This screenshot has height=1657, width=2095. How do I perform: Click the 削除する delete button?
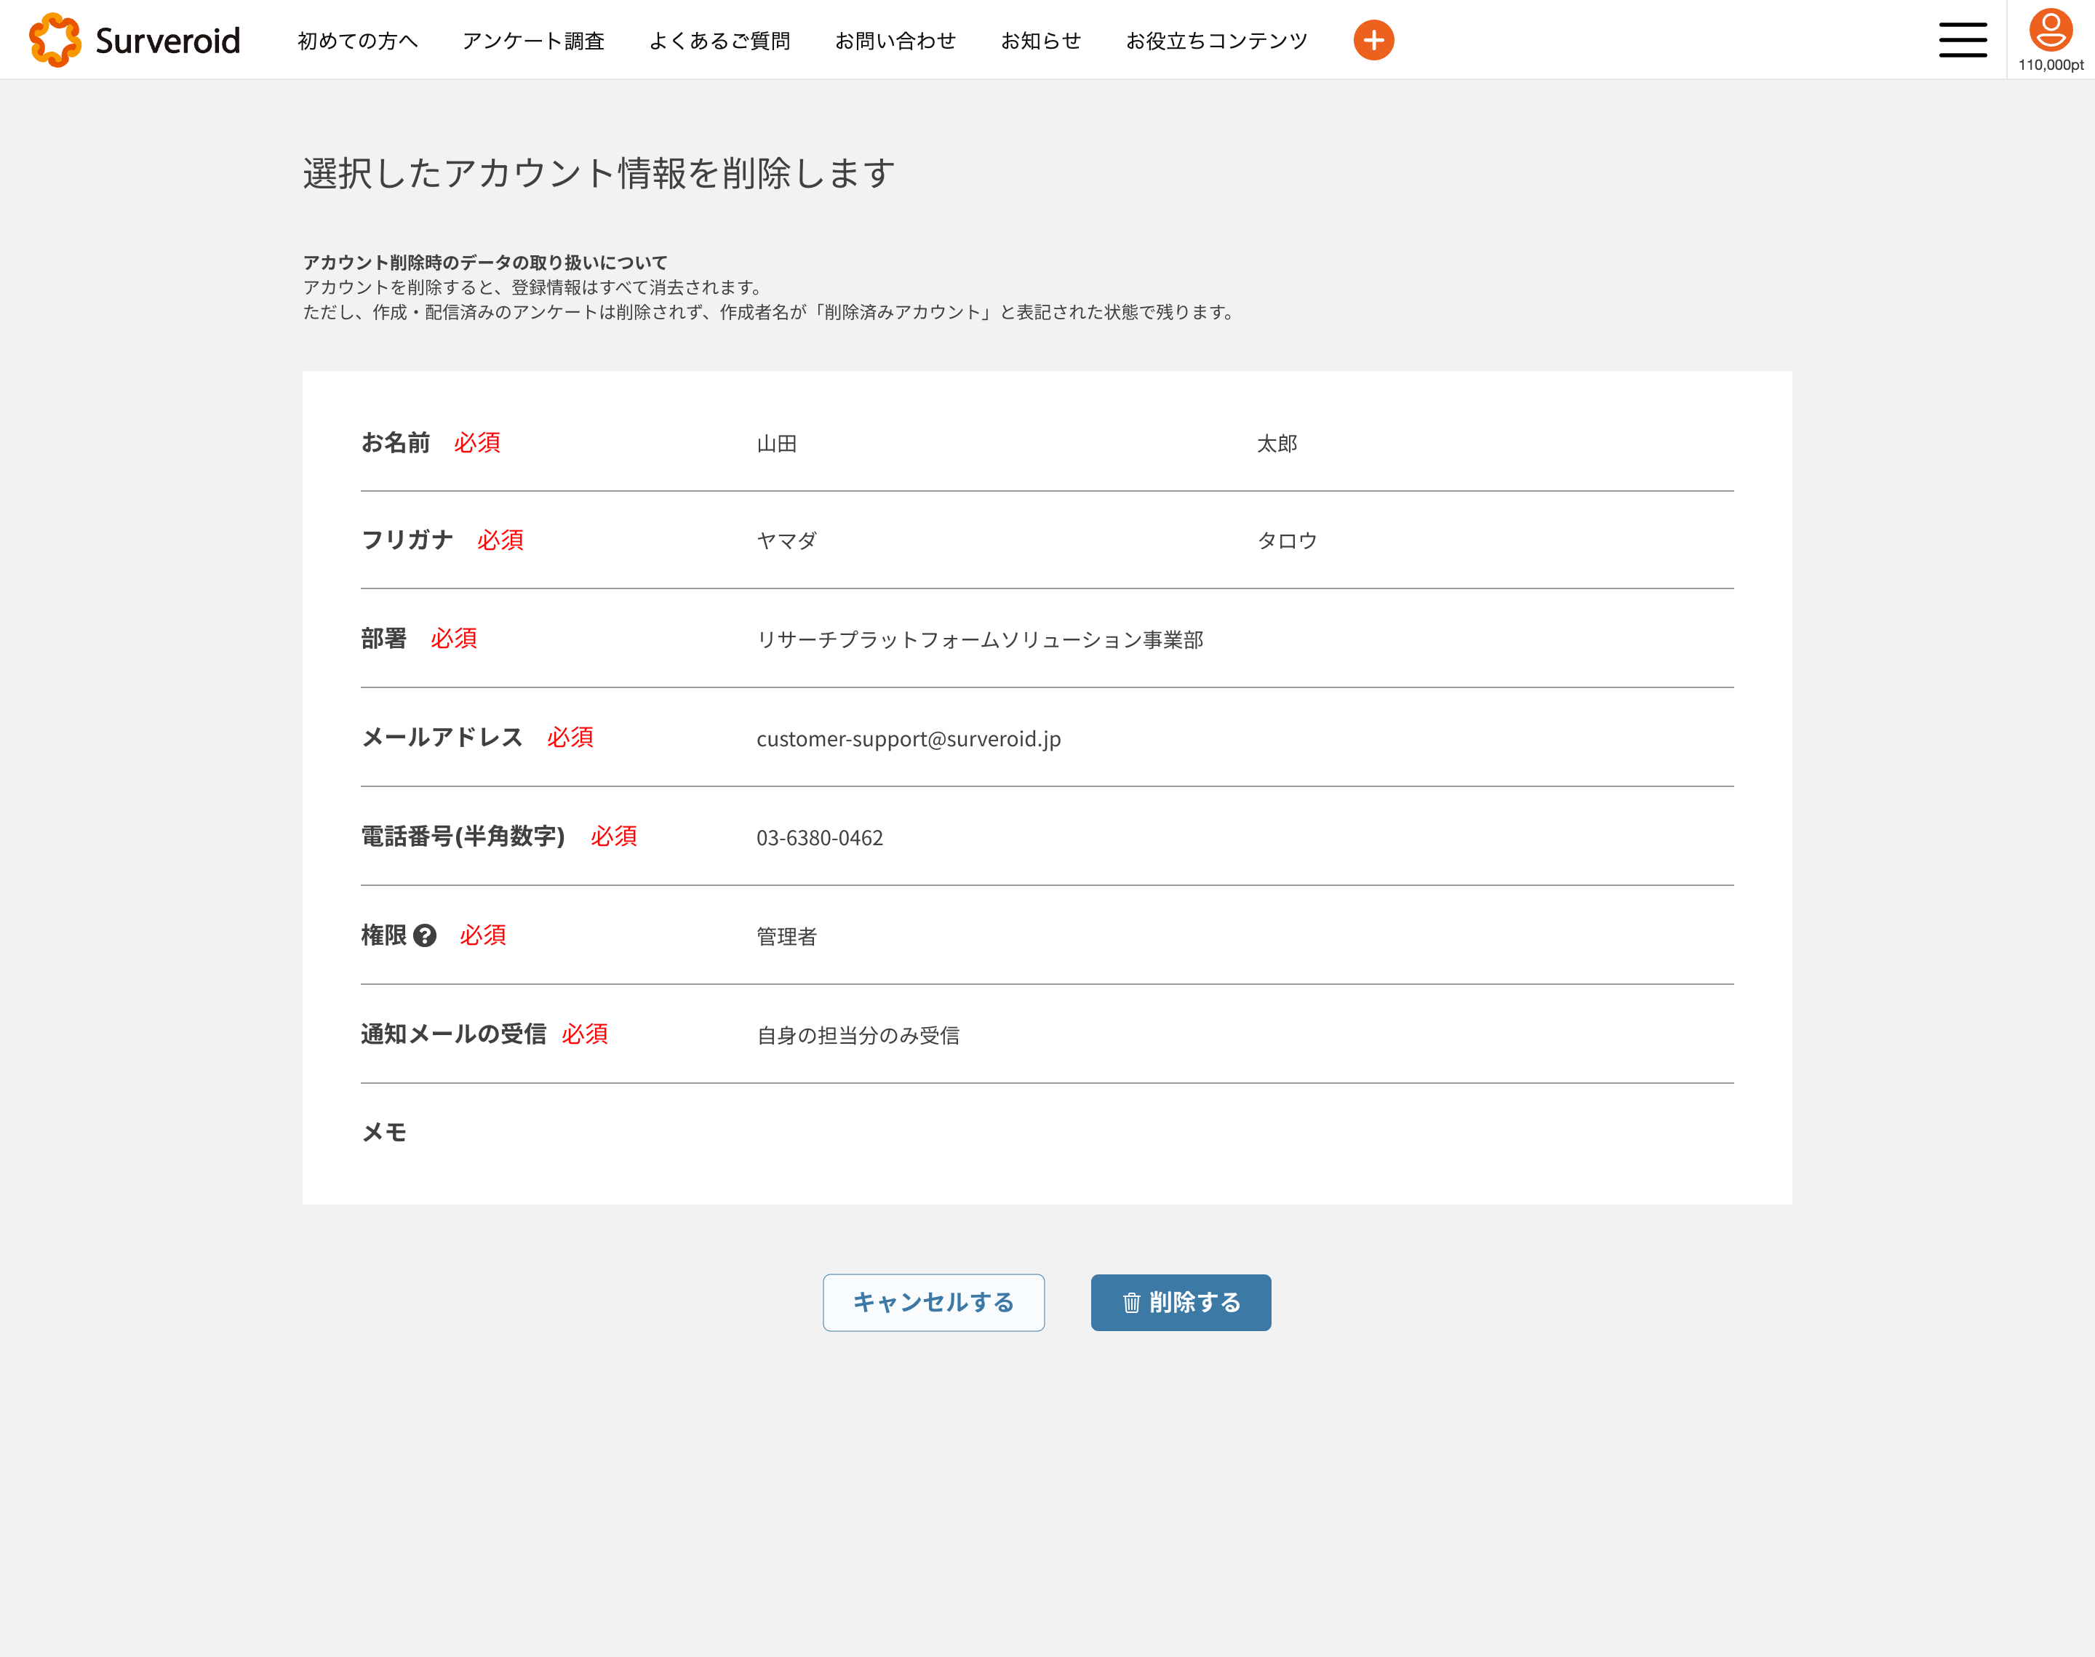point(1181,1302)
